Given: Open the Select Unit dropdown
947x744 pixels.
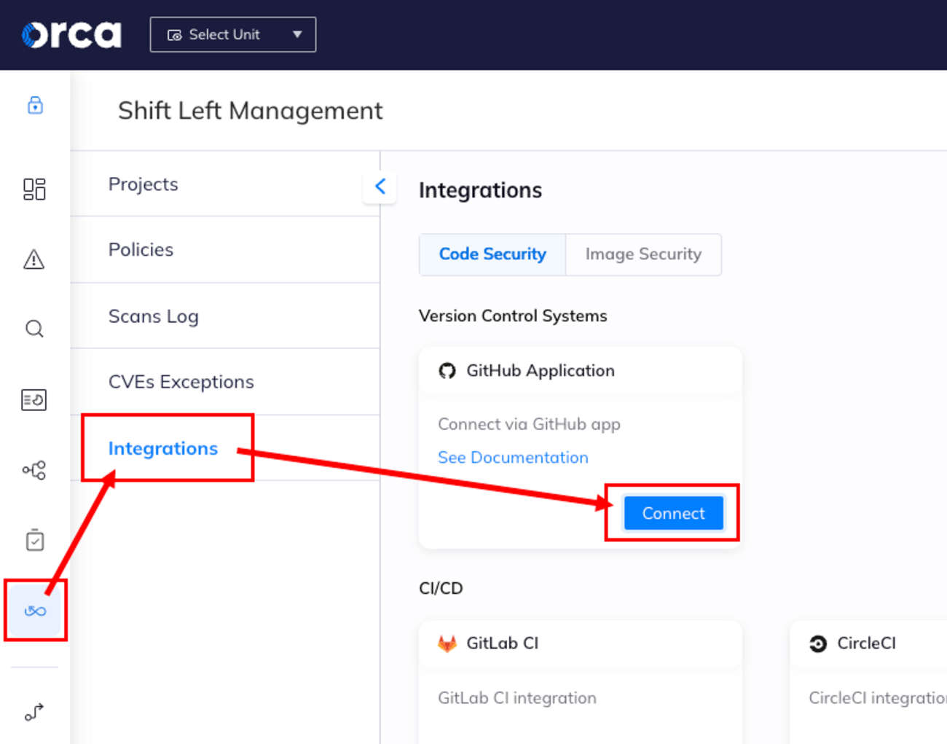Looking at the screenshot, I should [x=232, y=34].
